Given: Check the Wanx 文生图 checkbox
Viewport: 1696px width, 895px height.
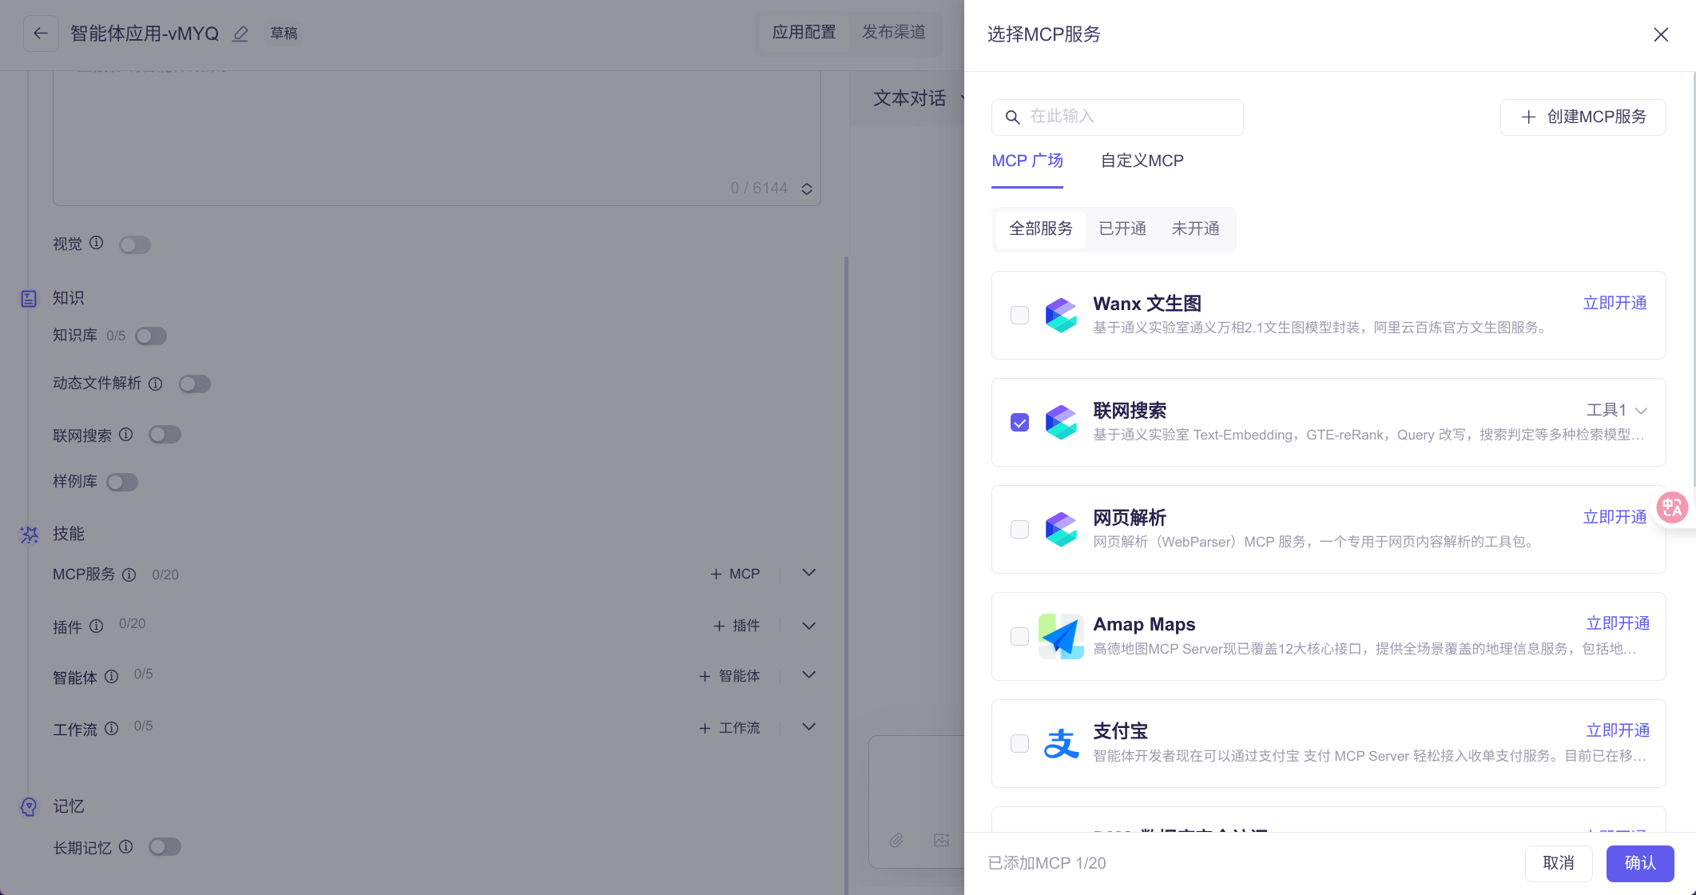Looking at the screenshot, I should click(x=1019, y=315).
